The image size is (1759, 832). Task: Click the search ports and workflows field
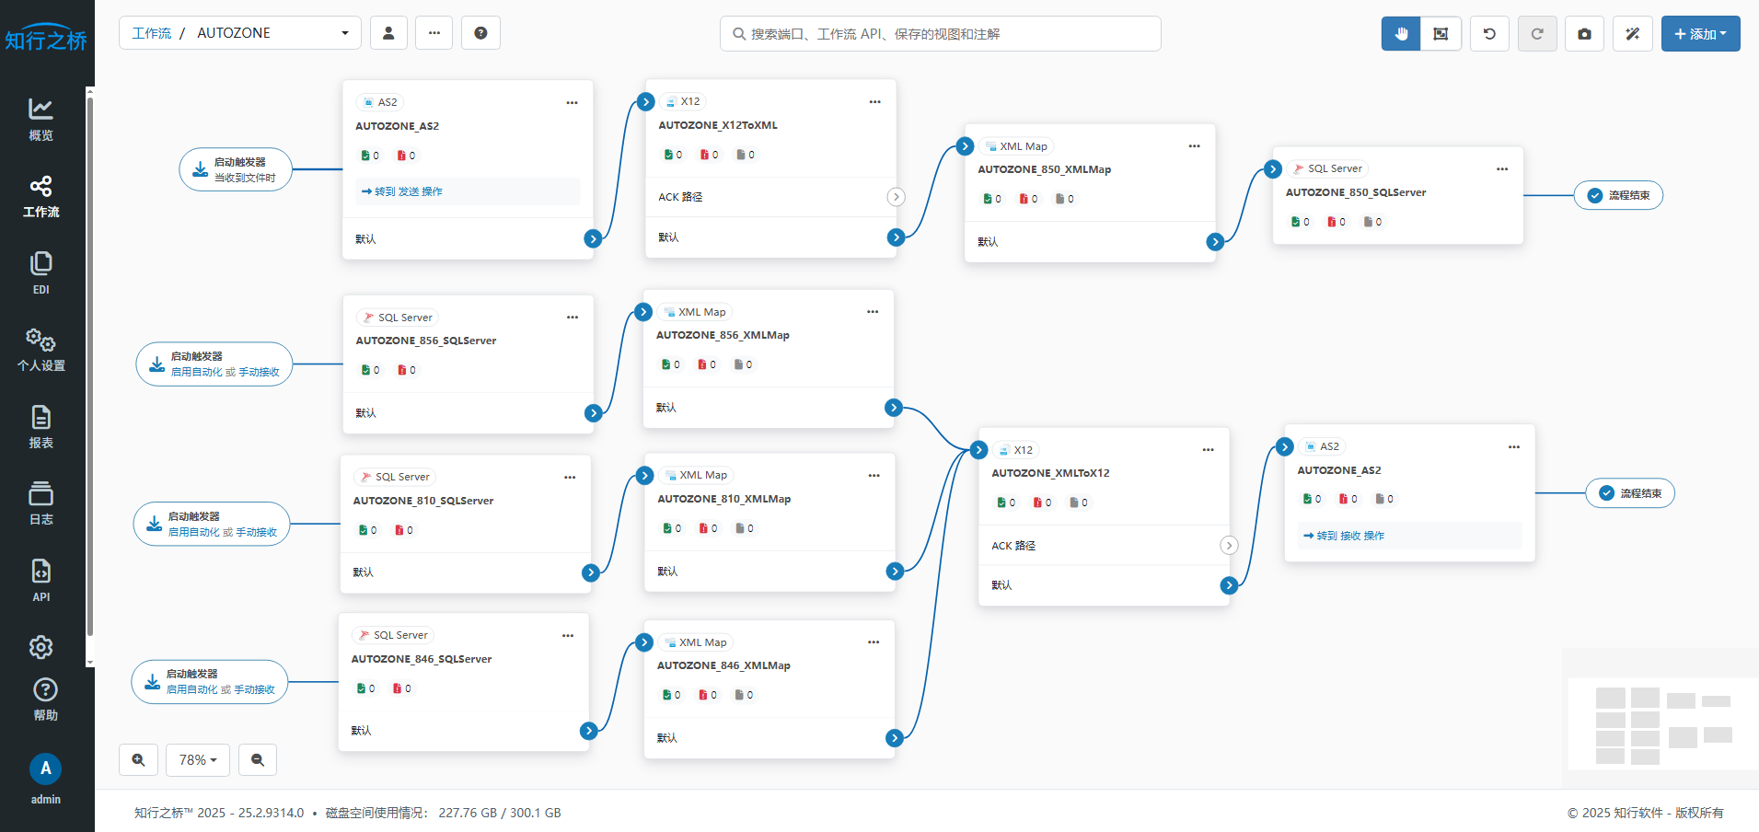(939, 34)
